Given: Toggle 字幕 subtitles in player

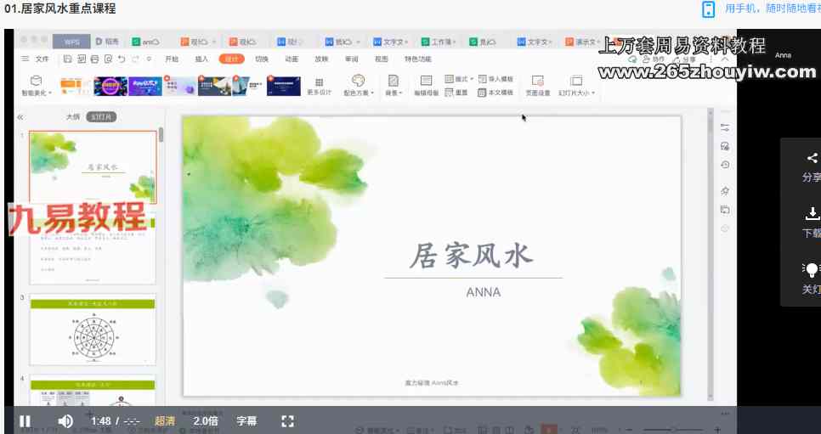Looking at the screenshot, I should click(x=246, y=420).
